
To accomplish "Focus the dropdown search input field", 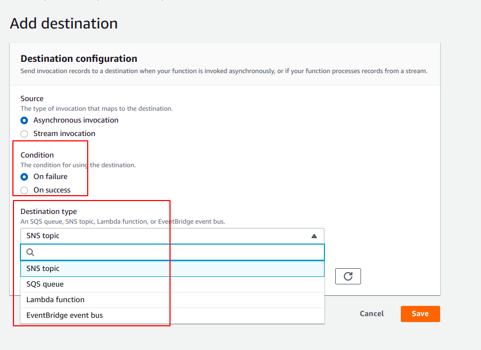I will tap(178, 252).
